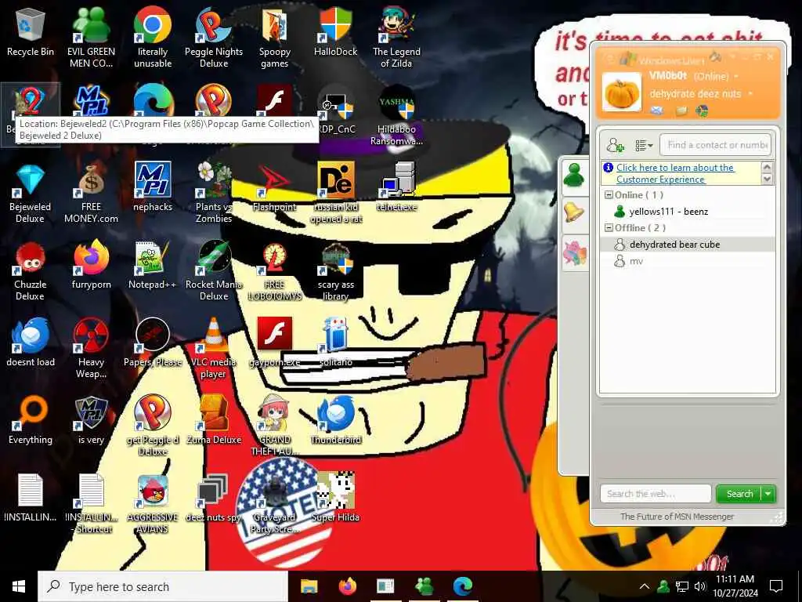802x602 pixels.
Task: Select the solitario desktop shortcut
Action: pyautogui.click(x=335, y=343)
